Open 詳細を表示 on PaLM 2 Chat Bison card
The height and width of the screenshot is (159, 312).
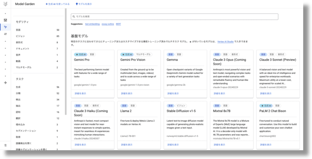(x=266, y=145)
